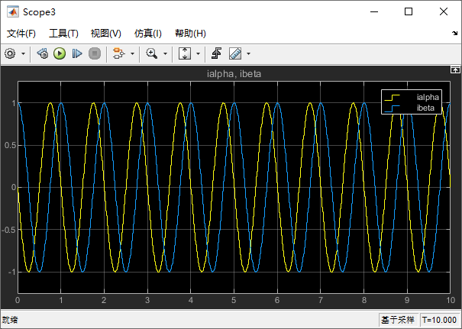This screenshot has width=462, height=329.
Task: Expand the zoom tool dropdown arrow
Action: point(165,54)
